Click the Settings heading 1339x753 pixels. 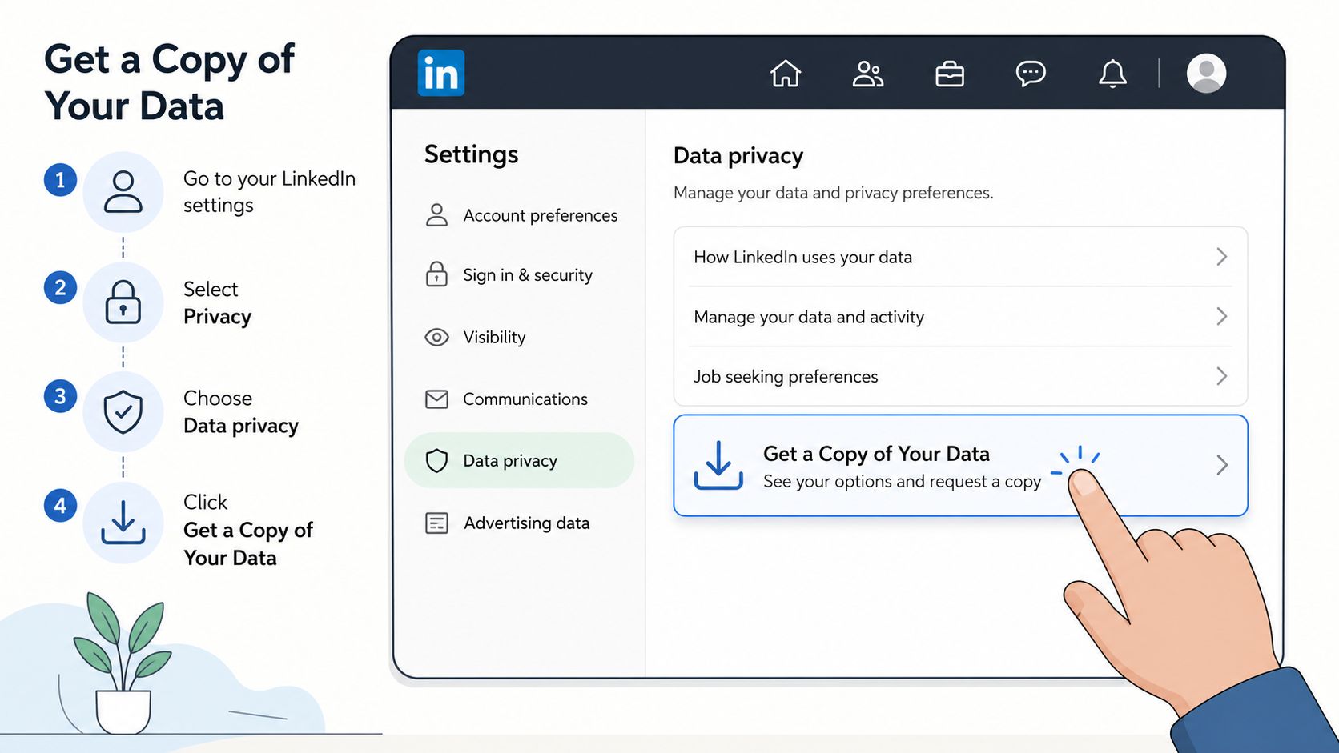[471, 154]
